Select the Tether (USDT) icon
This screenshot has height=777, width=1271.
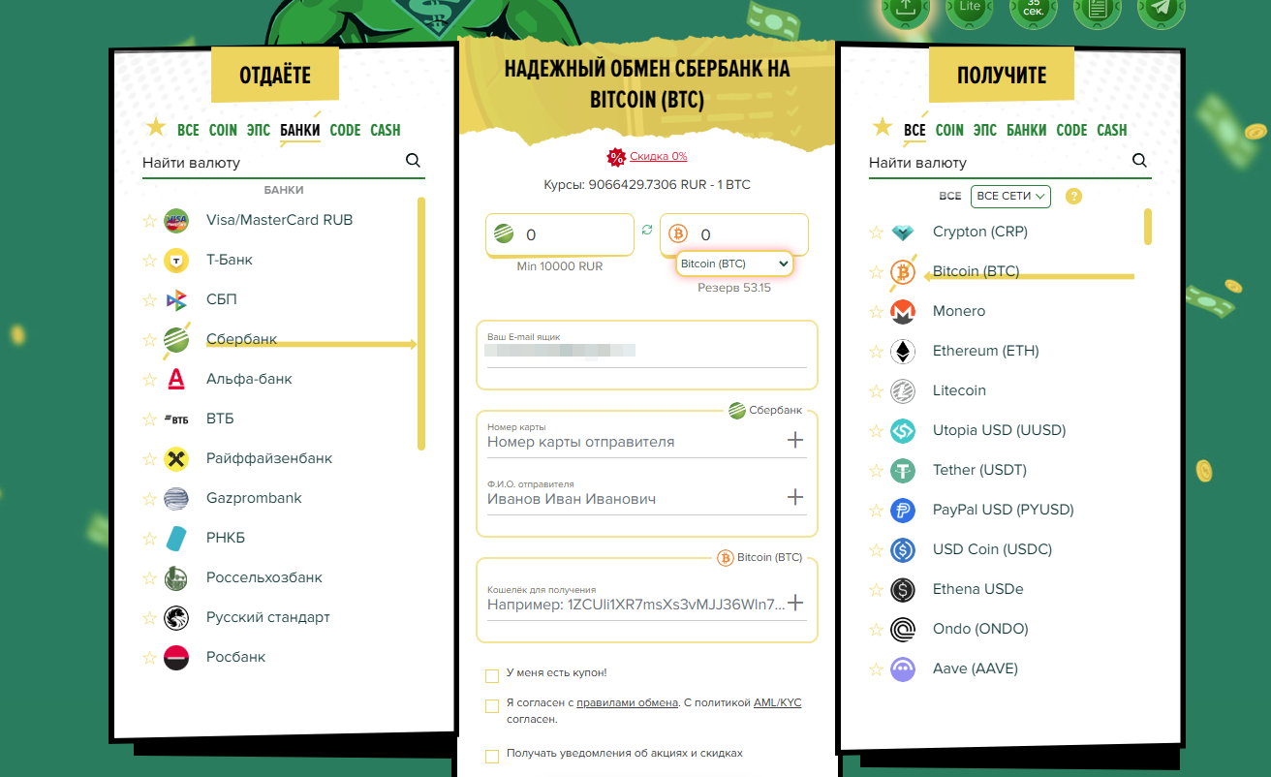[903, 471]
